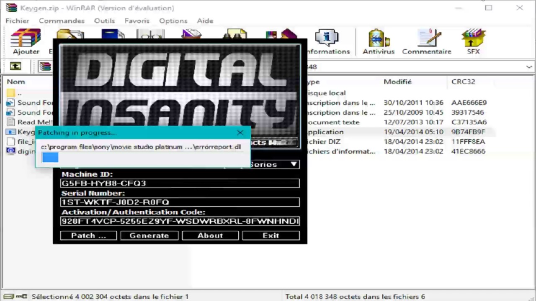Click the date 25/10/2009 10:45
Viewport: 536px width, 301px height.
(413, 112)
